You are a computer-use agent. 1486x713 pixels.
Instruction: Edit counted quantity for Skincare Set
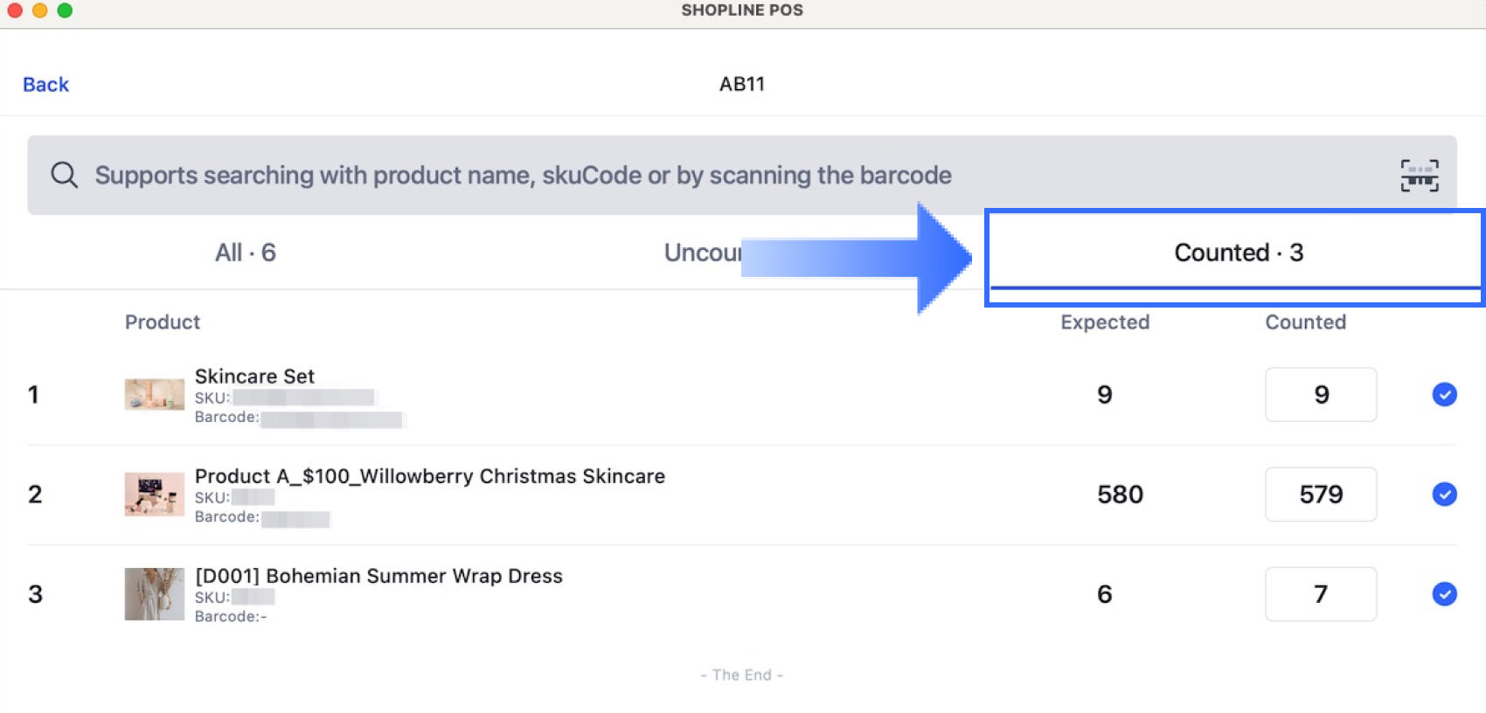pyautogui.click(x=1320, y=395)
